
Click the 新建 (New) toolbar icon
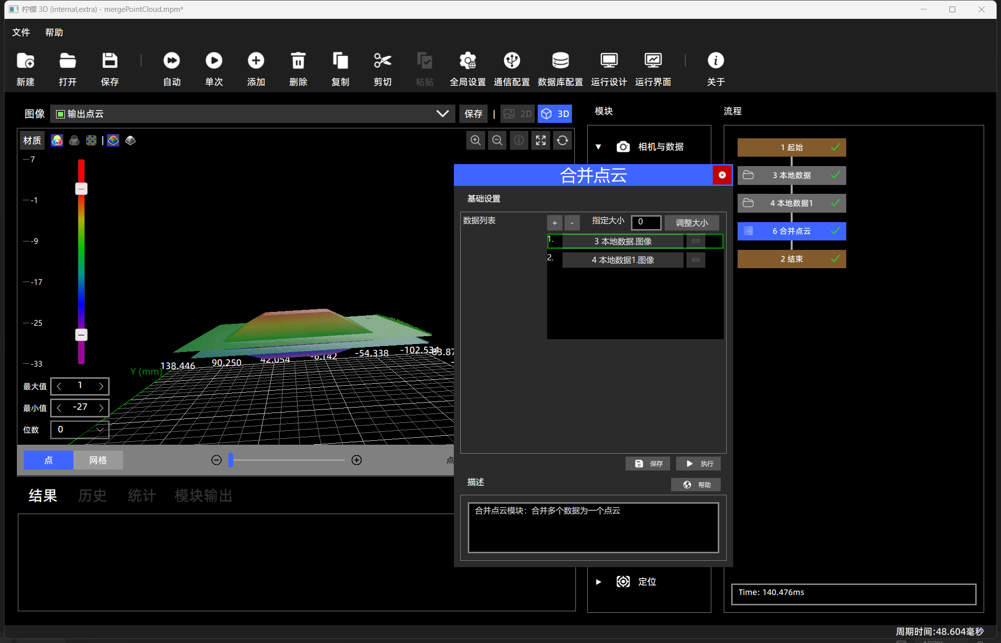[x=25, y=68]
